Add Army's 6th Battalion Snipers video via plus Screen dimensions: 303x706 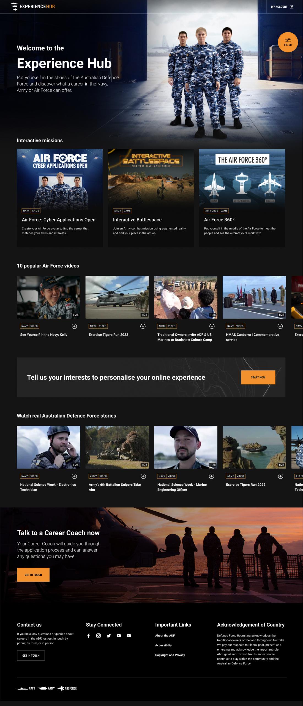pyautogui.click(x=143, y=476)
